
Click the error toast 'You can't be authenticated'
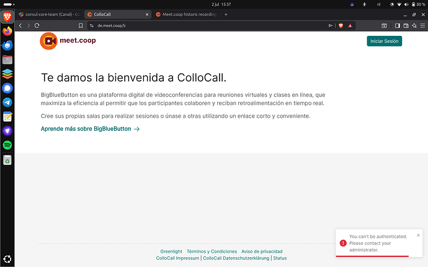pyautogui.click(x=378, y=243)
